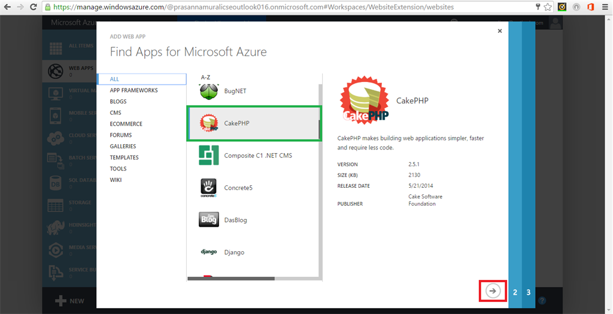Click the All Items grid icon in sidebar
The width and height of the screenshot is (613, 314).
point(56,48)
